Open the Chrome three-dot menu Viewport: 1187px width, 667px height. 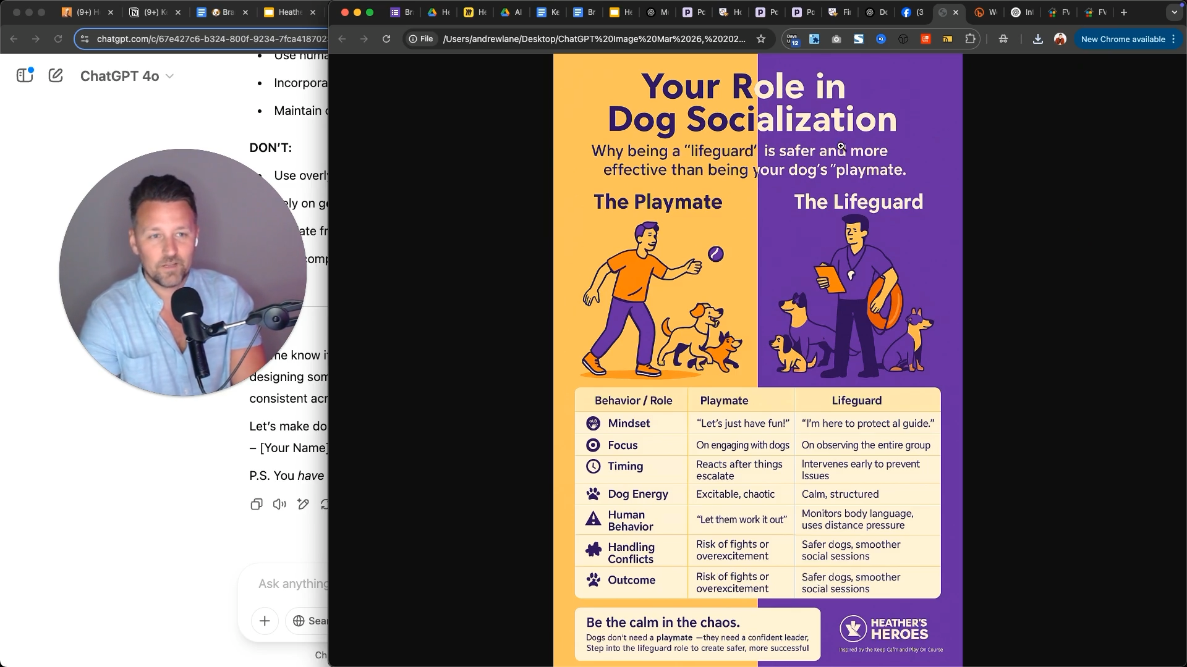[1173, 39]
